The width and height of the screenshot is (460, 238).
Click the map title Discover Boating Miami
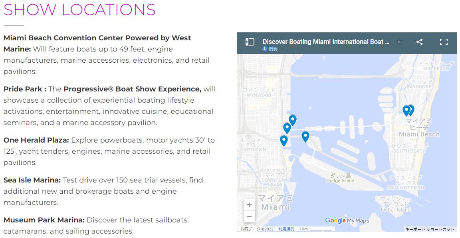pos(326,42)
